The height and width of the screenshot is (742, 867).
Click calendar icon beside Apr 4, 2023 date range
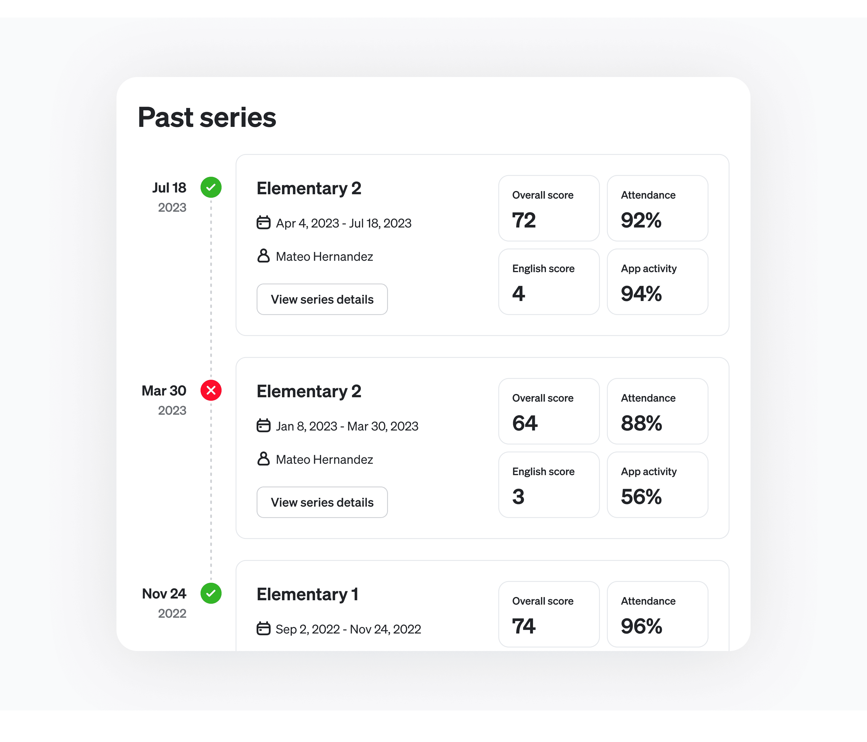[263, 222]
